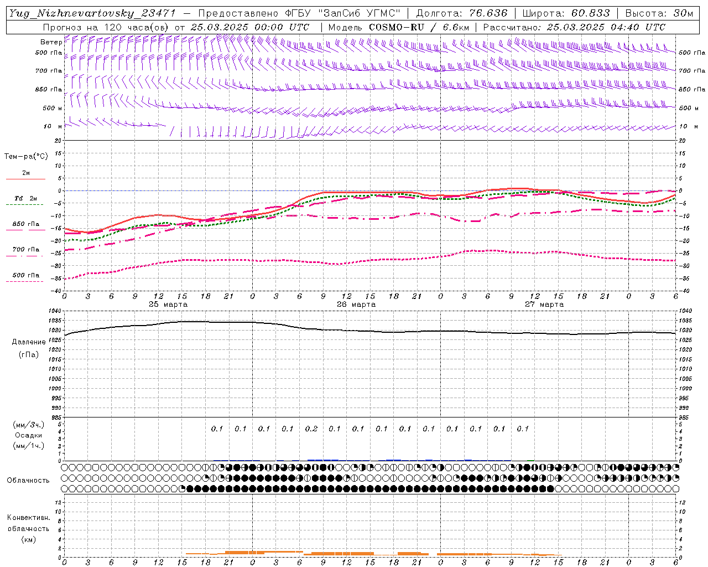
Task: Click the Td 2м dew point legend entry
Action: click(25, 198)
